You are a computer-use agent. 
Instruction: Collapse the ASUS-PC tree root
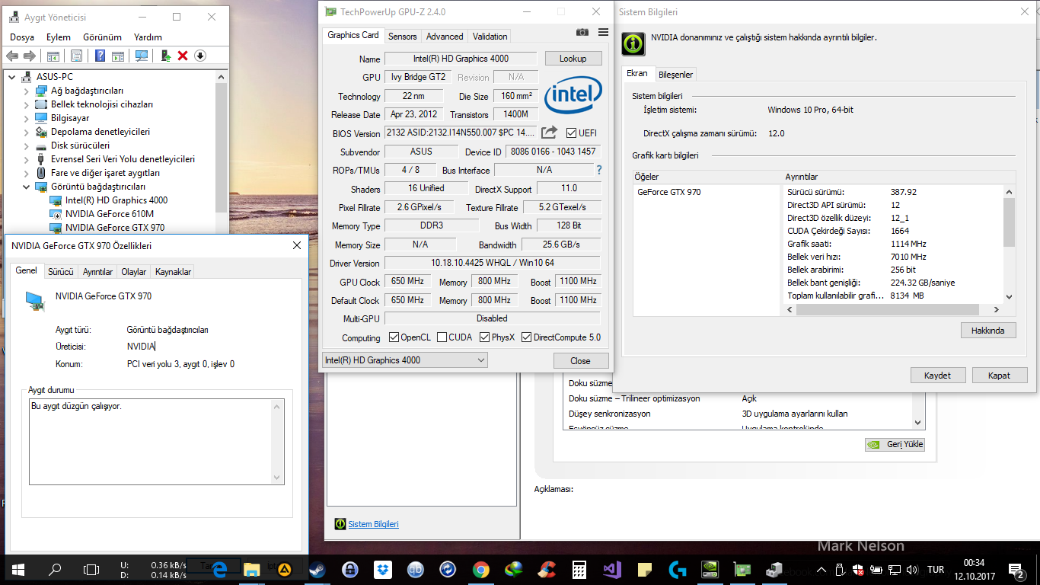point(12,77)
